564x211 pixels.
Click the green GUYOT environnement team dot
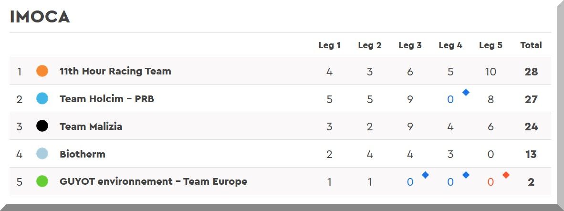tap(42, 181)
